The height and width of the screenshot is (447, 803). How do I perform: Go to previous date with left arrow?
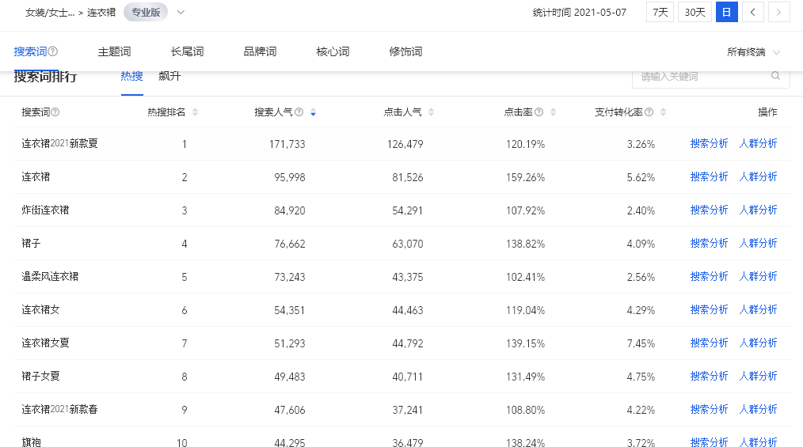point(753,13)
